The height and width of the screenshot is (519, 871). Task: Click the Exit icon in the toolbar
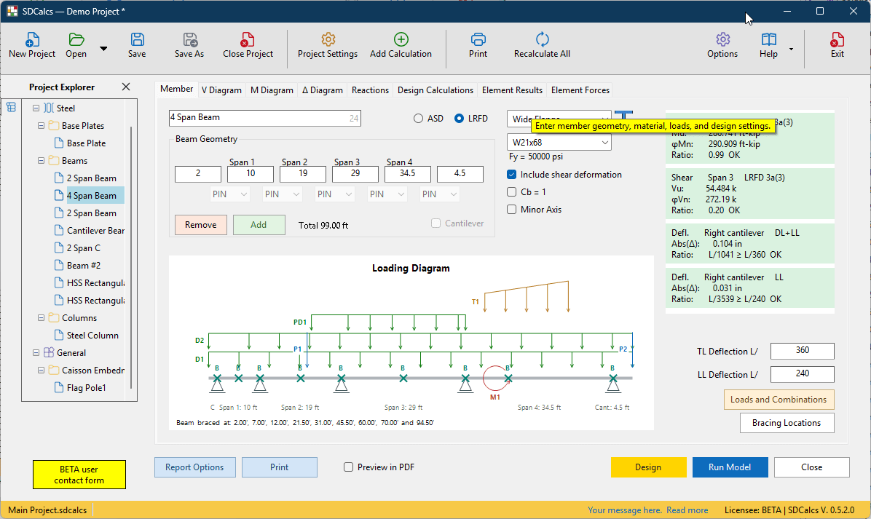pyautogui.click(x=837, y=40)
